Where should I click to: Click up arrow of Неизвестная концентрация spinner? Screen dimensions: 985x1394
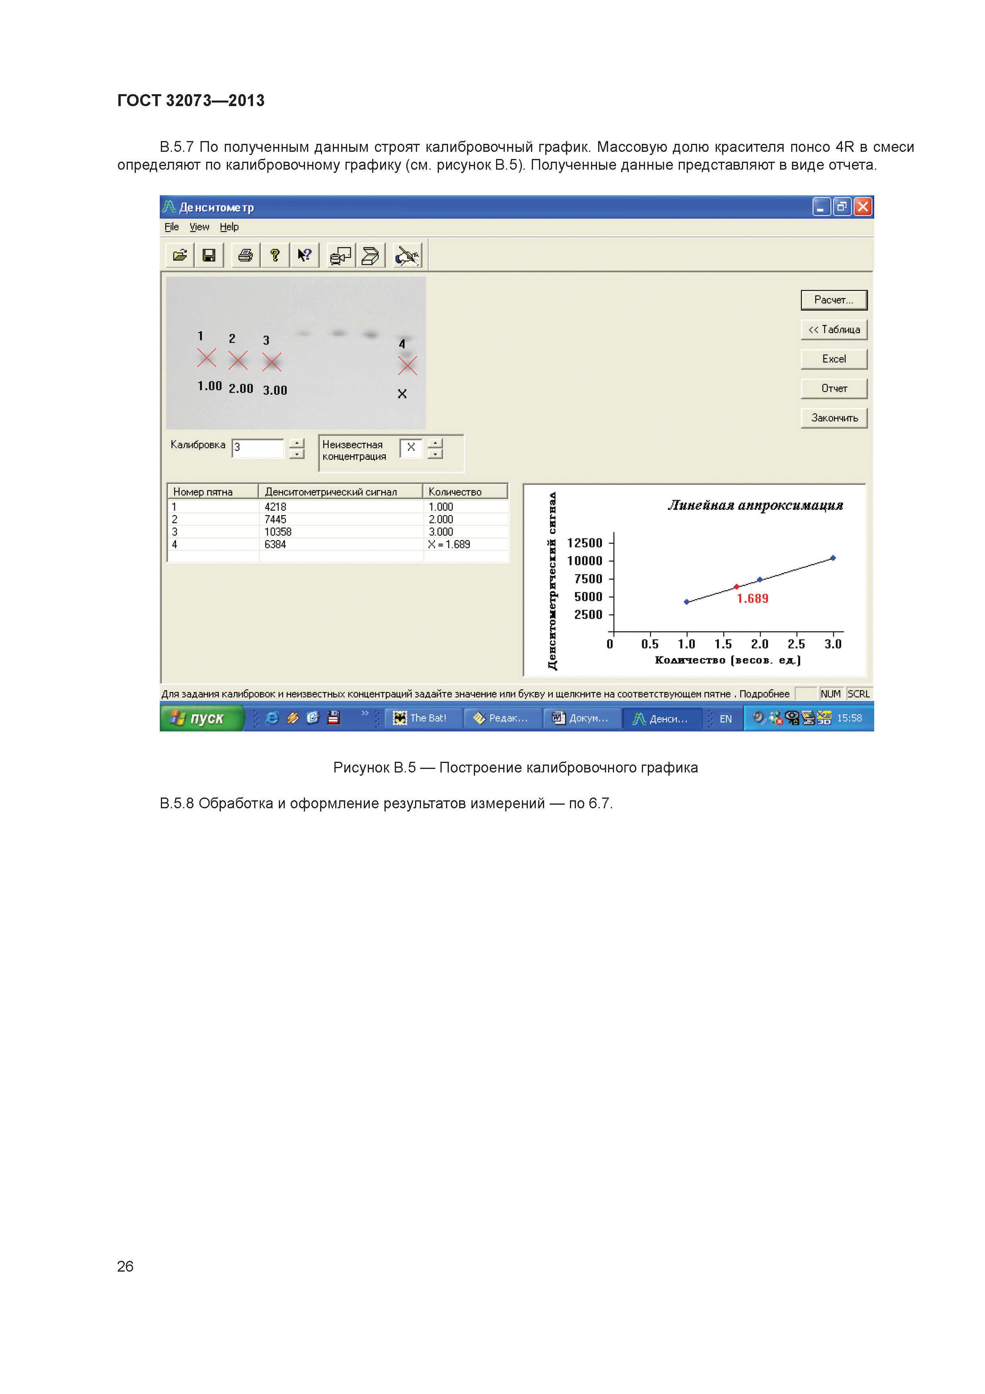435,444
